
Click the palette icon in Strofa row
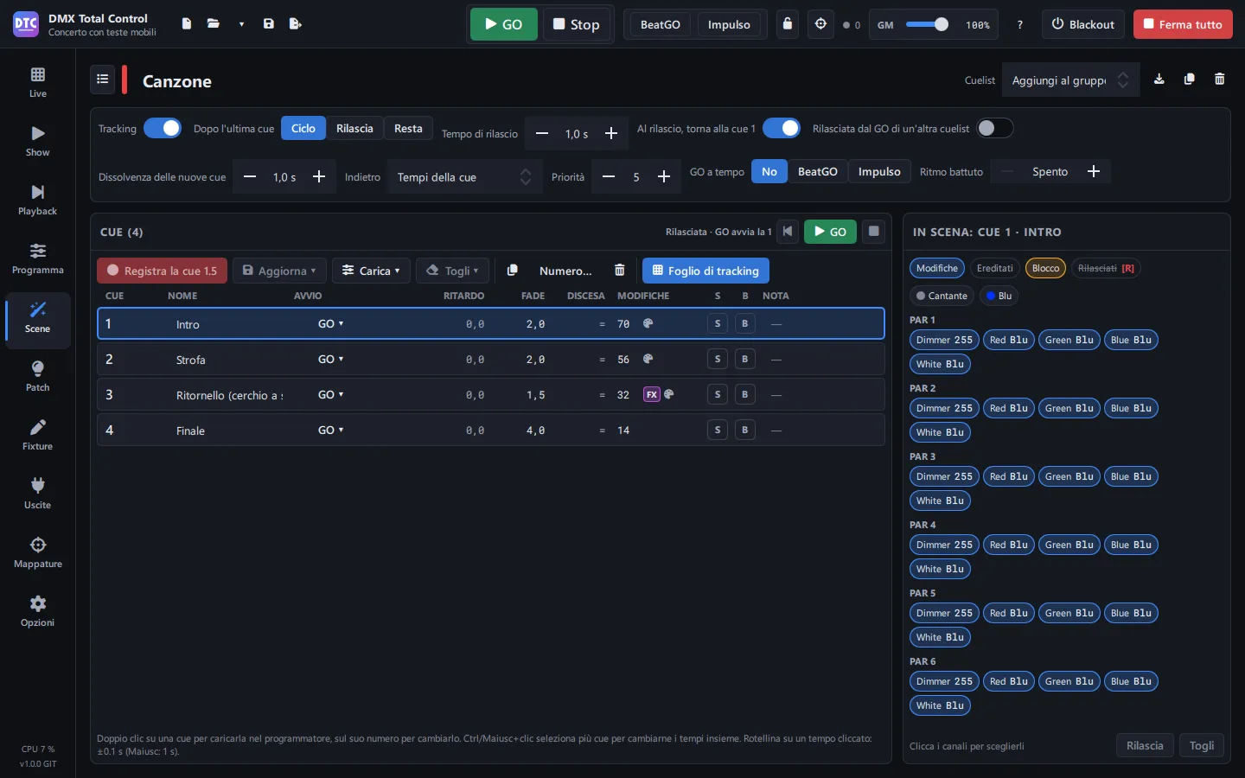point(648,359)
